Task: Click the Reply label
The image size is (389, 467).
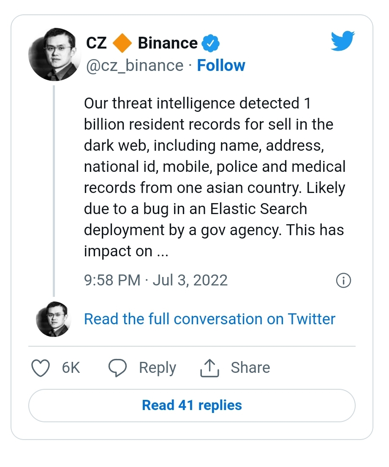Action: click(x=158, y=368)
